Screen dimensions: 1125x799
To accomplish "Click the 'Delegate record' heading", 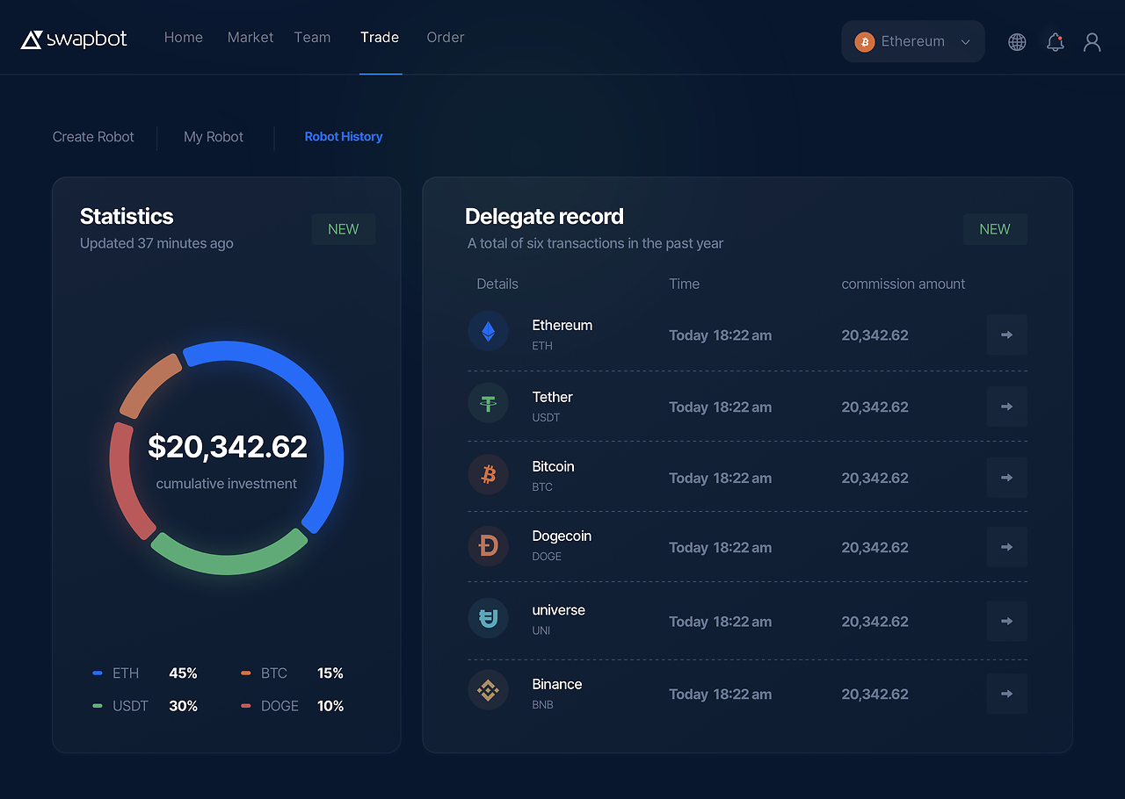I will point(544,216).
